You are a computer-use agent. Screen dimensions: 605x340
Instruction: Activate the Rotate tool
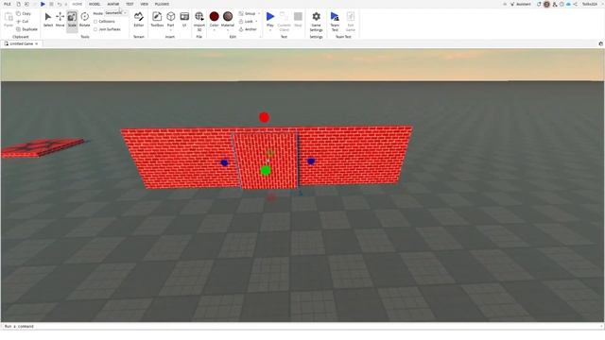[84, 19]
